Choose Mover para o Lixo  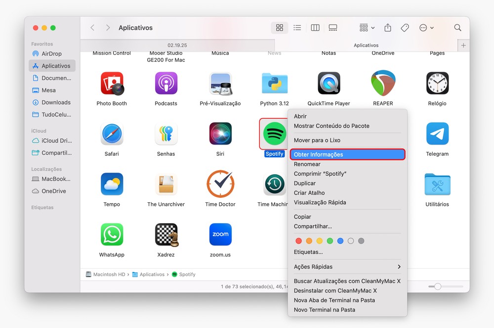317,140
